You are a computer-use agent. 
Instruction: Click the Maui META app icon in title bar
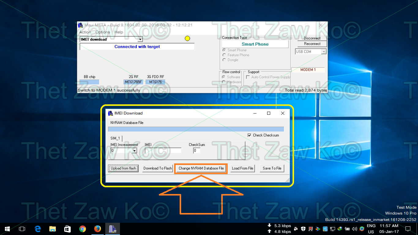pos(80,25)
